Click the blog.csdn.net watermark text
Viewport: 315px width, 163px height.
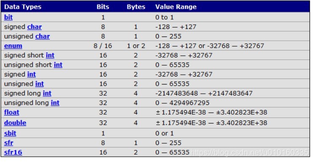tap(250, 152)
